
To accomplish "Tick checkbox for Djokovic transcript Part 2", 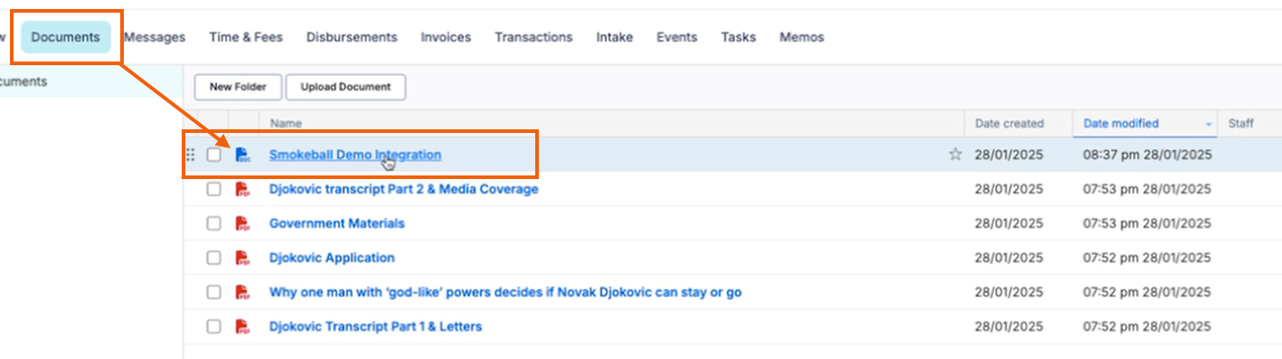I will 213,189.
